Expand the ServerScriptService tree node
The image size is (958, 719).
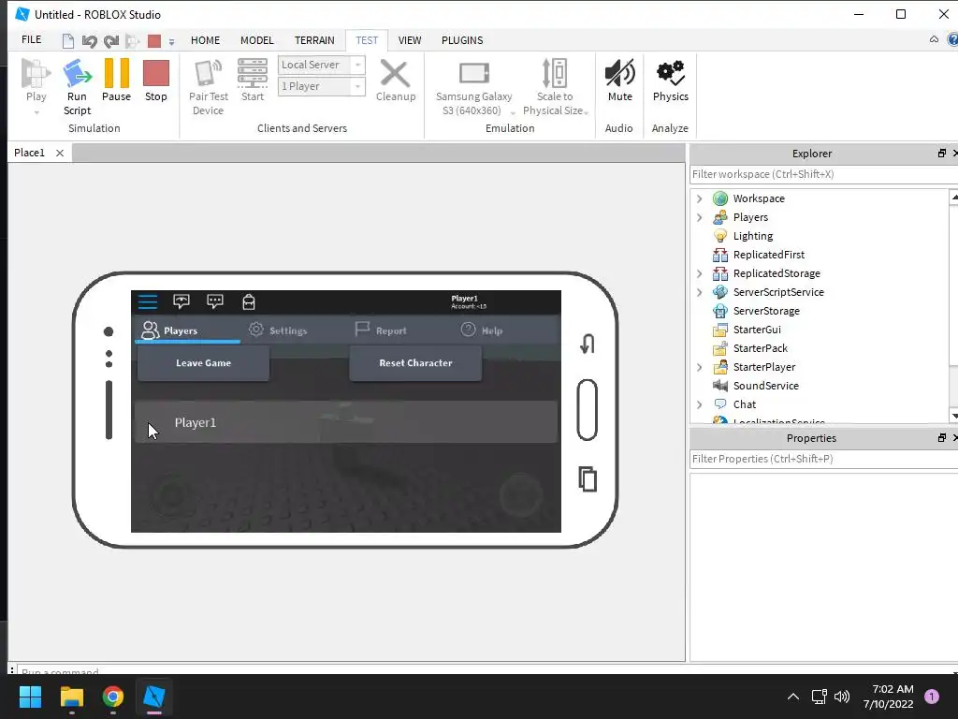point(700,292)
